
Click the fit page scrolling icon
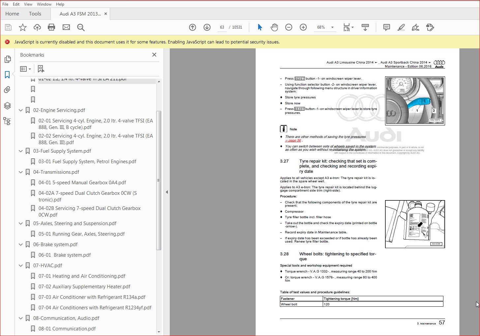click(346, 27)
